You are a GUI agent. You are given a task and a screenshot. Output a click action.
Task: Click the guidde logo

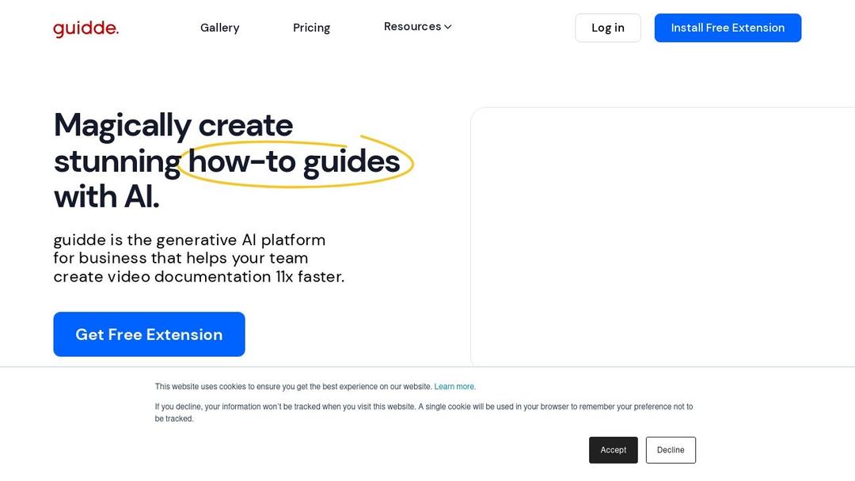(85, 28)
